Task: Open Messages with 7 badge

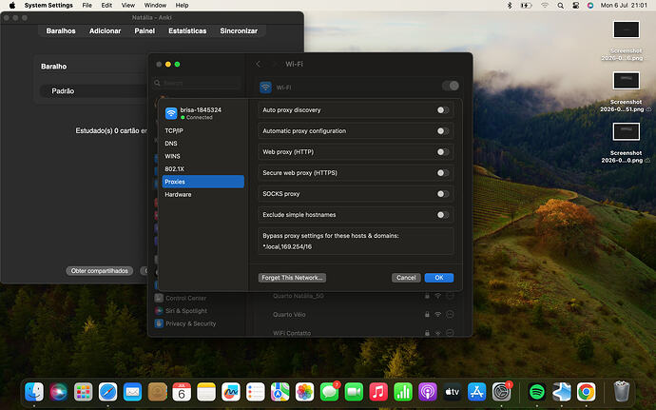Action: [x=329, y=392]
